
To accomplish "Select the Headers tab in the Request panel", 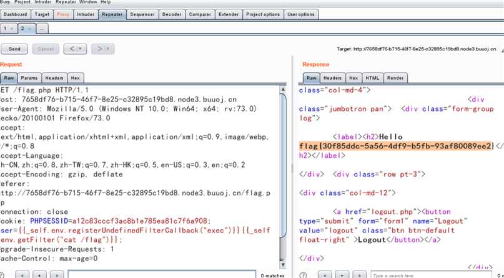I will (x=54, y=78).
